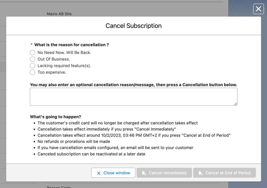
Task: Choose Out Of Business as cancellation reason
Action: (32, 59)
